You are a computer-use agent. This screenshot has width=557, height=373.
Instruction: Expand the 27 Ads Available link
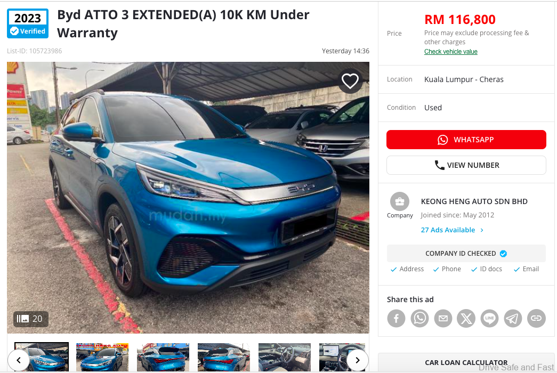(x=452, y=230)
